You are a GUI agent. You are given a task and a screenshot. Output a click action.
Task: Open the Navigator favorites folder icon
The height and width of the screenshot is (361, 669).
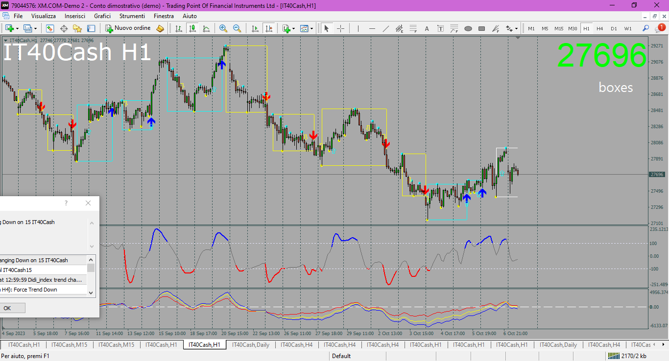77,28
